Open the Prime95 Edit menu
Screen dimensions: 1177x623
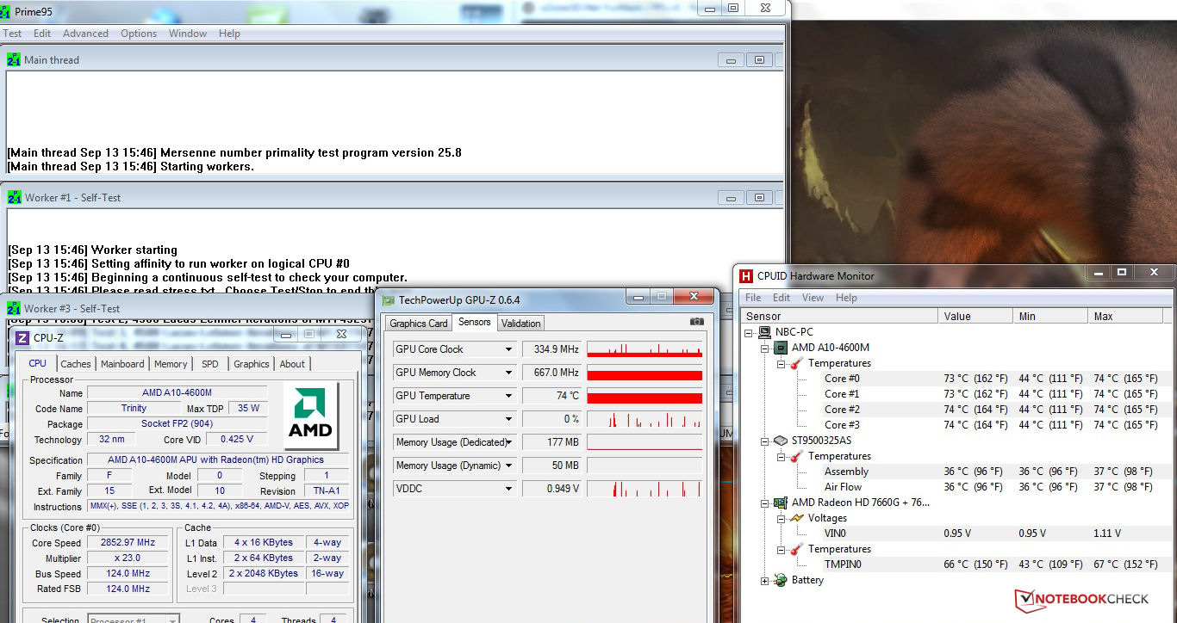point(42,34)
